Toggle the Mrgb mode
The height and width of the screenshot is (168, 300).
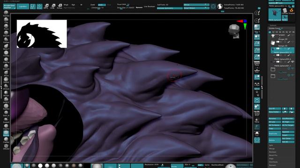(66, 5)
